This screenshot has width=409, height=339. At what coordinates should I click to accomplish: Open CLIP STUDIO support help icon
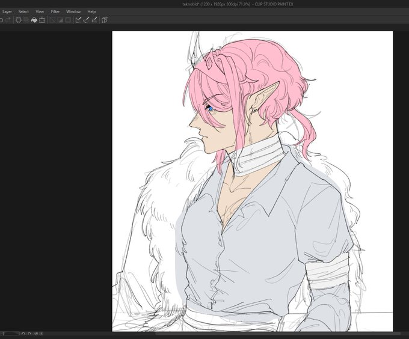pos(105,20)
